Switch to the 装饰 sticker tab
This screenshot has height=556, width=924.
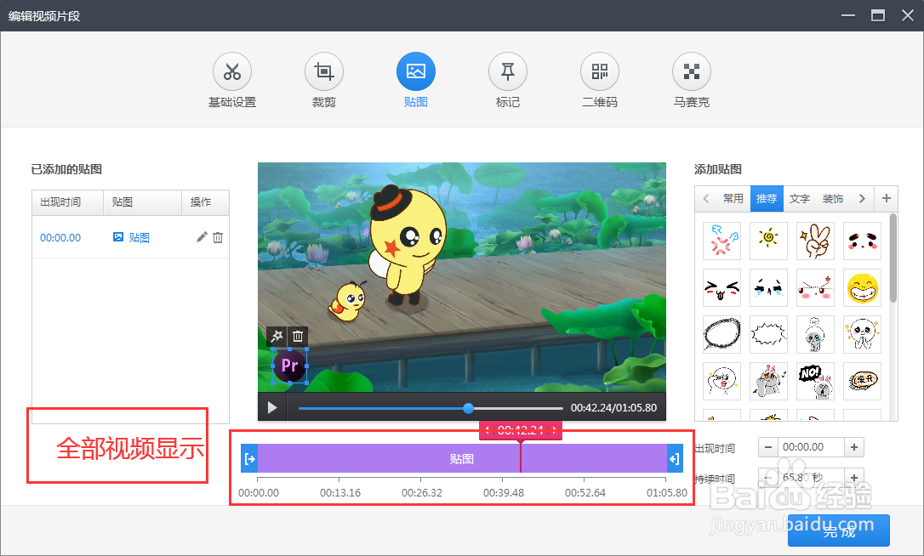(833, 198)
